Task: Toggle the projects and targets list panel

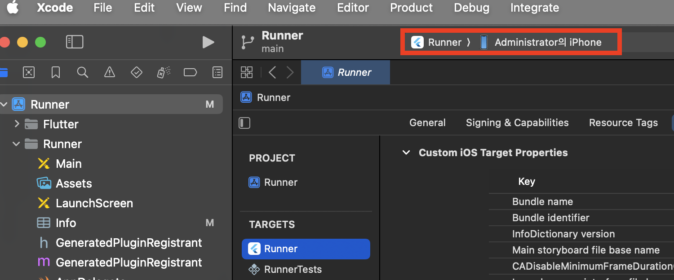Action: pyautogui.click(x=244, y=123)
